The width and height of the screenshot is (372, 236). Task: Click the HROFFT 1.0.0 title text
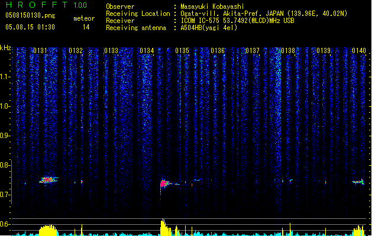coord(47,5)
